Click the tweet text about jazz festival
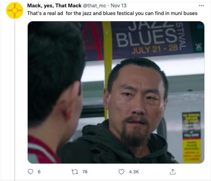This screenshot has height=181, width=211. click(x=112, y=13)
